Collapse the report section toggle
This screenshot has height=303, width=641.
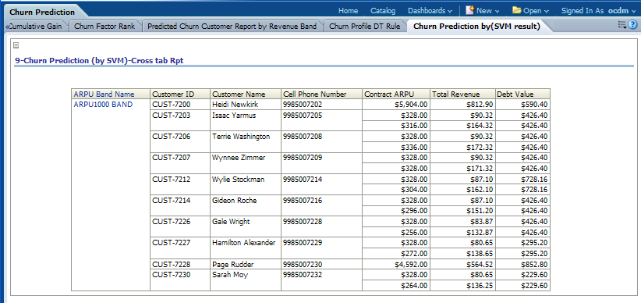[16, 45]
